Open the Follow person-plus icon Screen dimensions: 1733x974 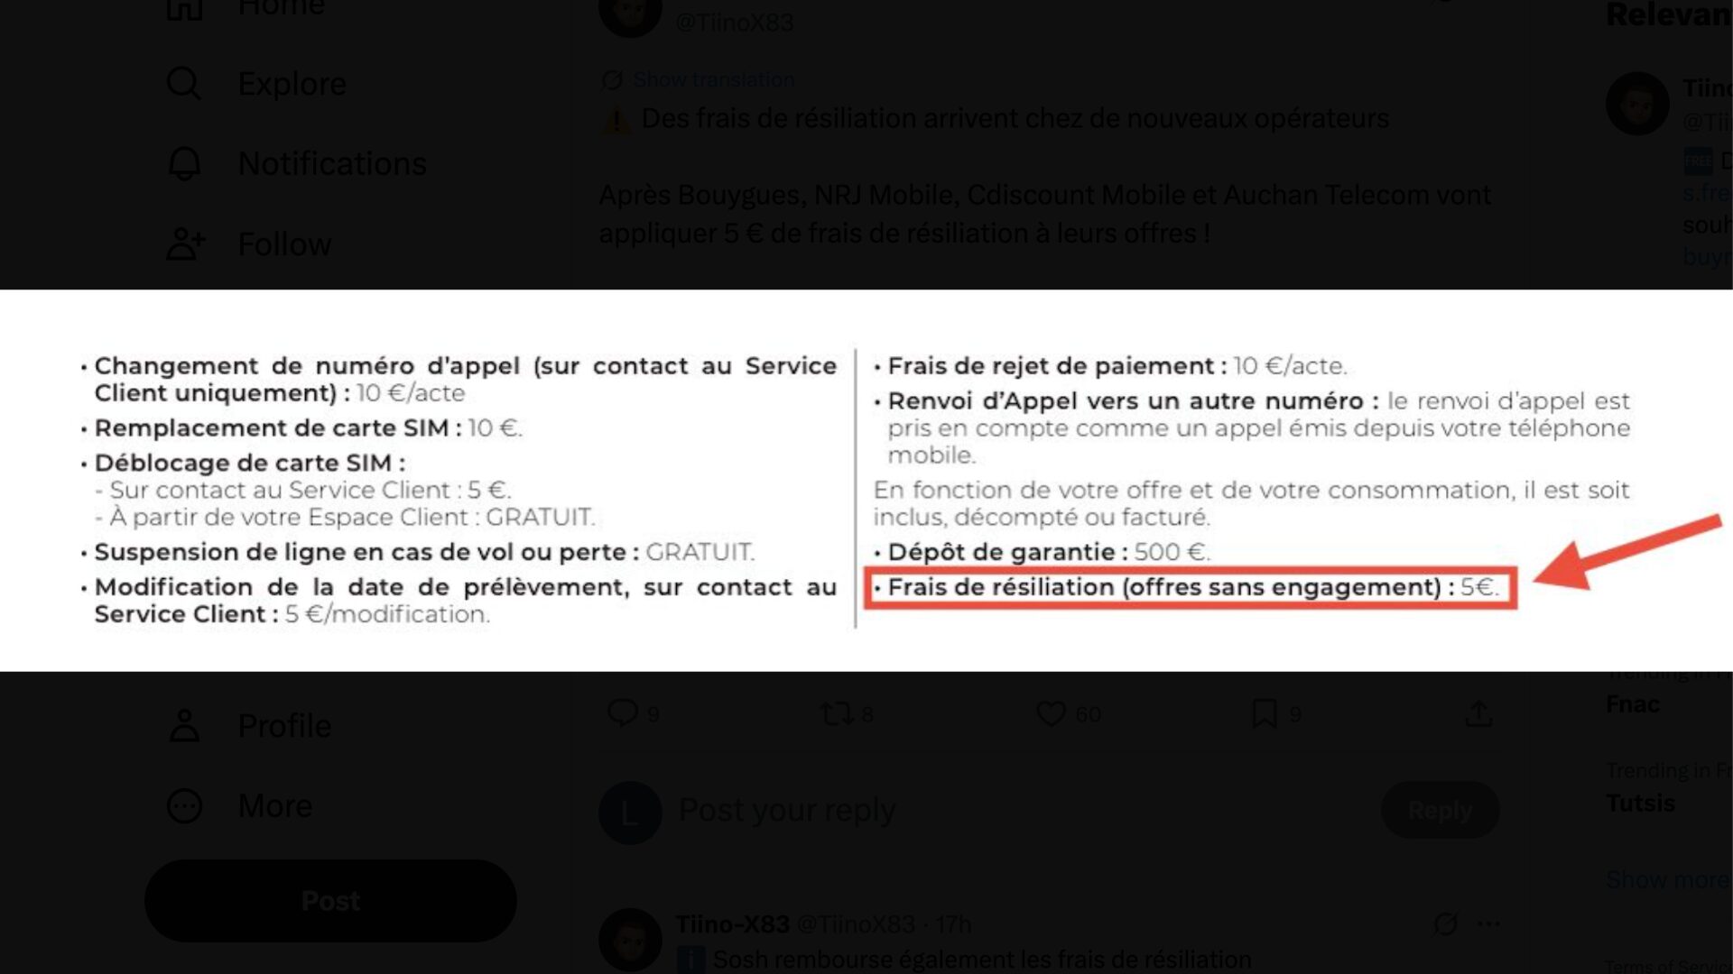(186, 243)
